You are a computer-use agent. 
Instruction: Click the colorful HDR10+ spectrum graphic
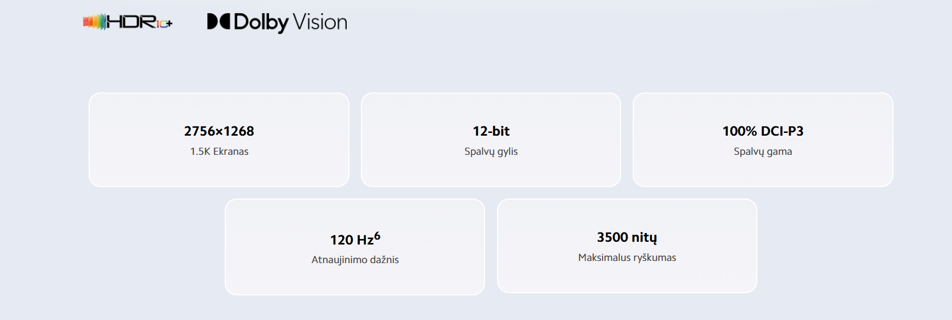(x=95, y=22)
